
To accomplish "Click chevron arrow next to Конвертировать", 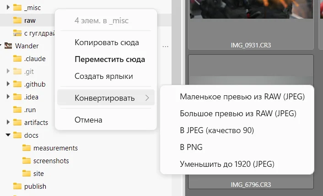I will click(x=147, y=98).
